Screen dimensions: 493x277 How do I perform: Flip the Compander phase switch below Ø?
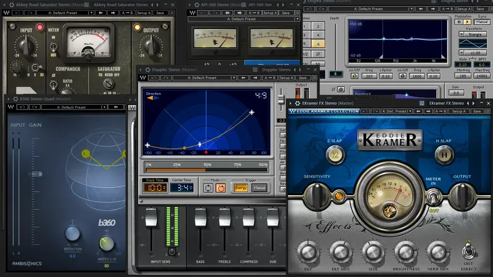53,84
